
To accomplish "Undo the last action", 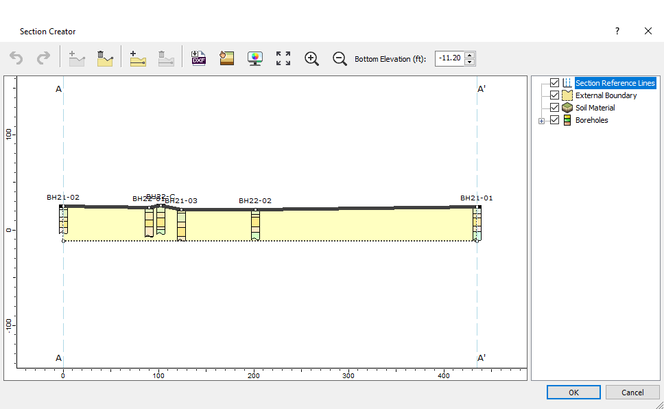I will point(16,58).
